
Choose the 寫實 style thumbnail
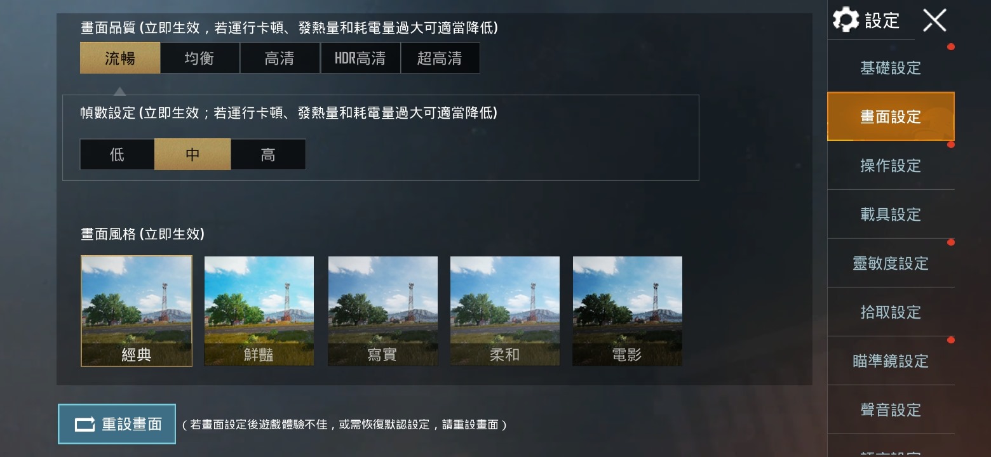(382, 311)
